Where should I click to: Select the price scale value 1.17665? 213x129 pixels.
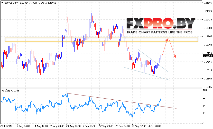click(208, 62)
